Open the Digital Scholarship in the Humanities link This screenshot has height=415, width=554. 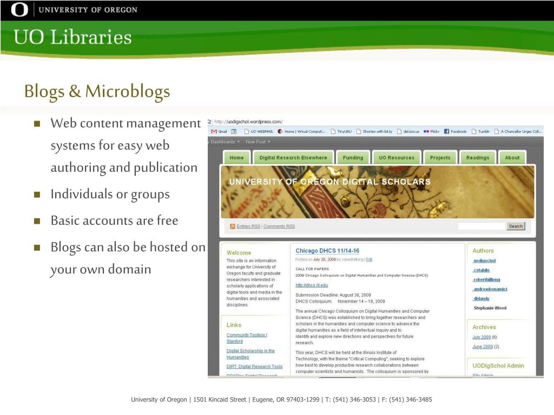pyautogui.click(x=250, y=354)
